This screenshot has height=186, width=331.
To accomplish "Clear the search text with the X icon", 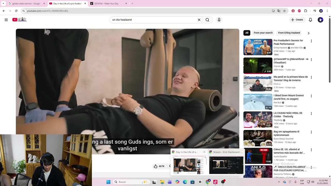I will coord(199,20).
